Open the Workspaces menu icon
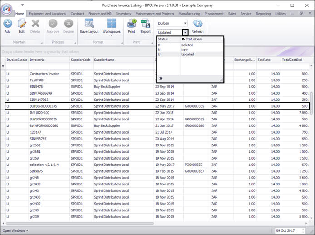315x235 pixels. (x=111, y=25)
